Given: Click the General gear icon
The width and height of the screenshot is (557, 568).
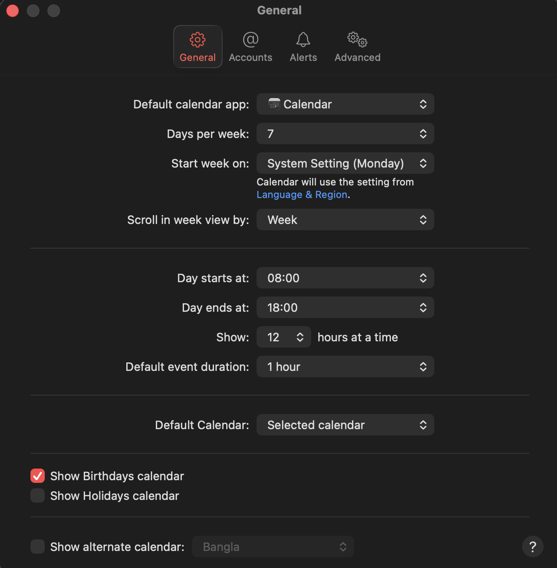Looking at the screenshot, I should [197, 40].
